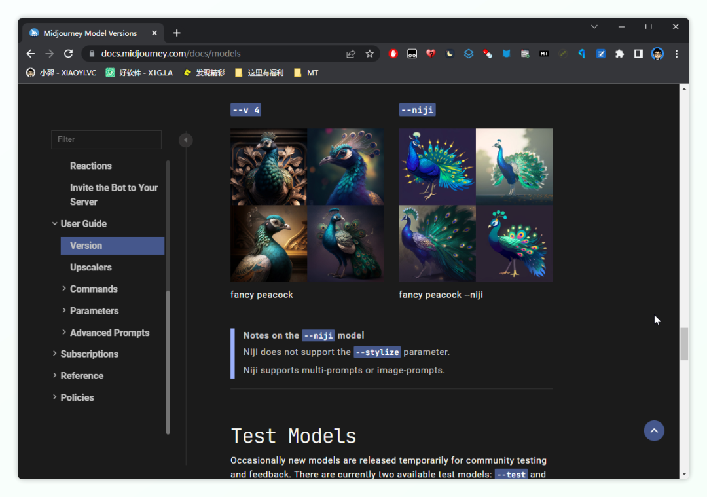Collapse the User Guide section chevron

pos(55,224)
